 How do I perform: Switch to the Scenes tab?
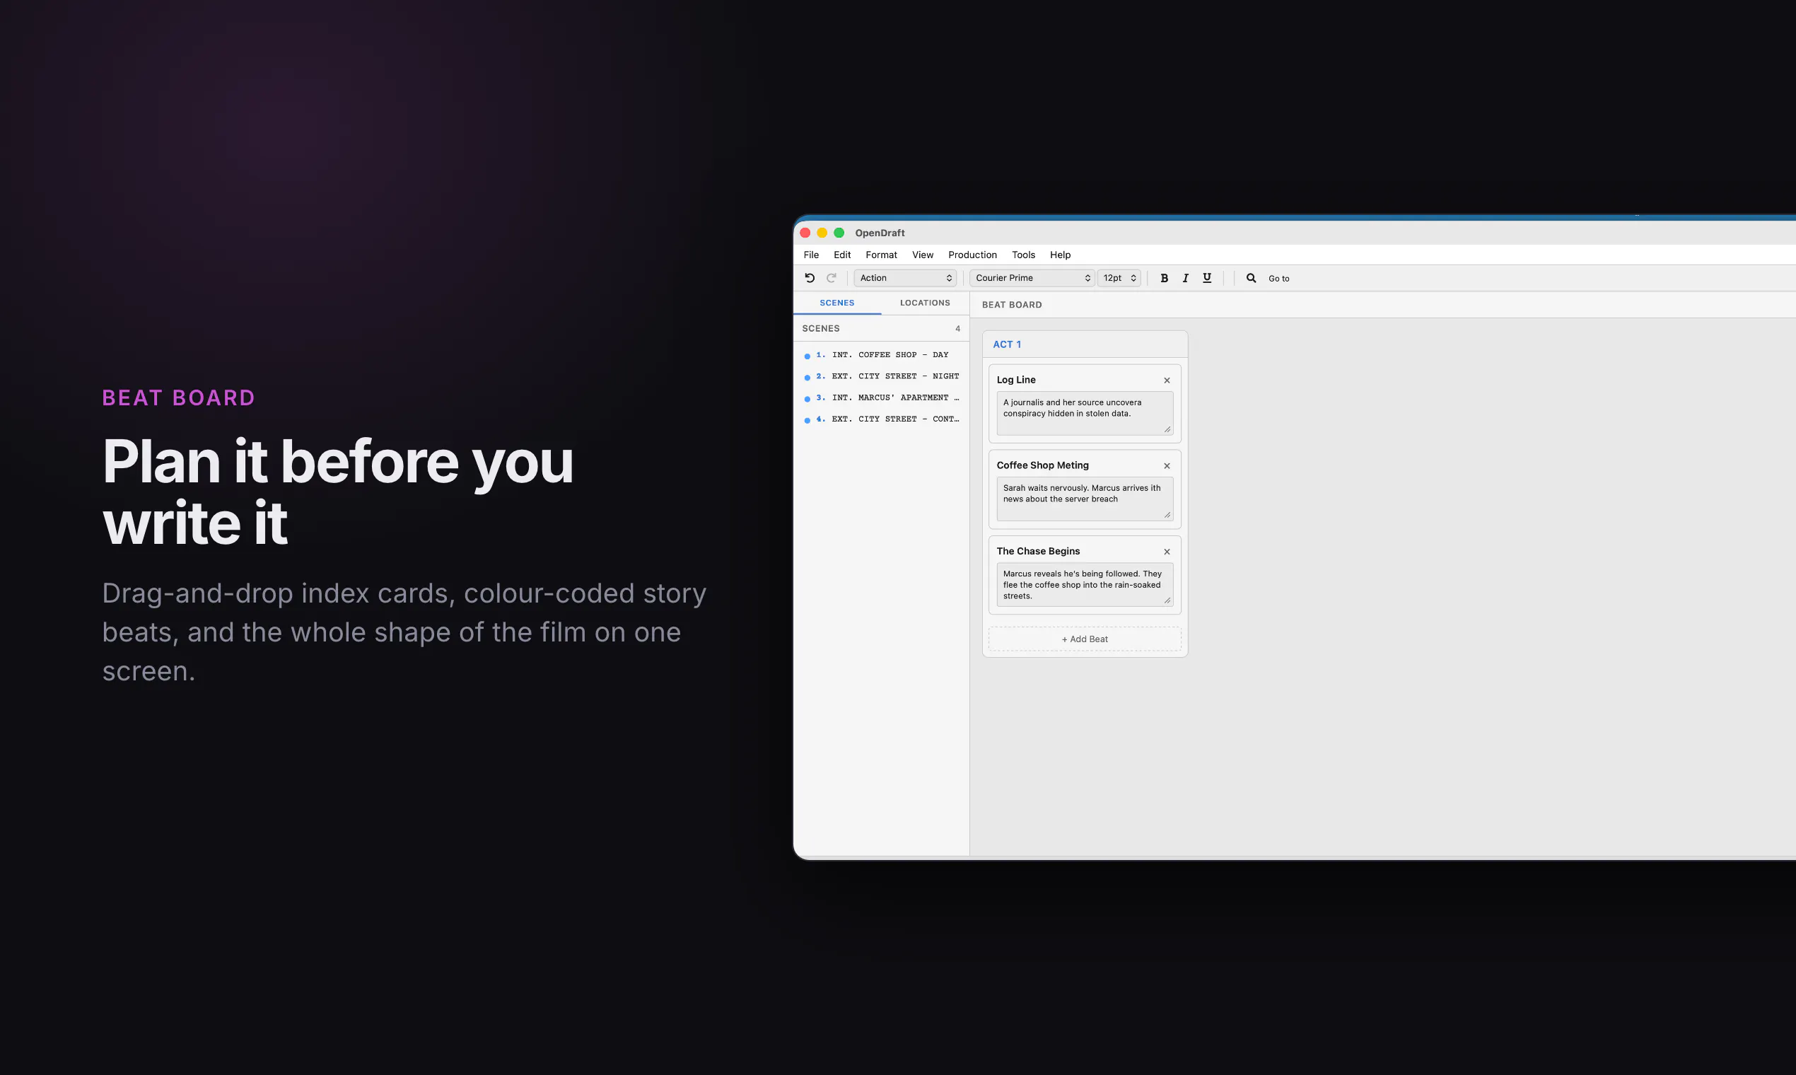click(x=837, y=303)
